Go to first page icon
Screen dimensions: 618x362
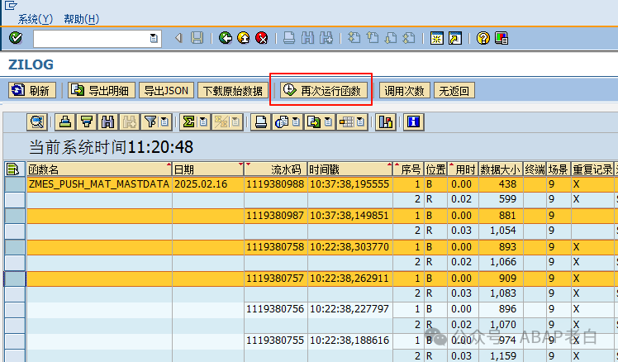(354, 38)
